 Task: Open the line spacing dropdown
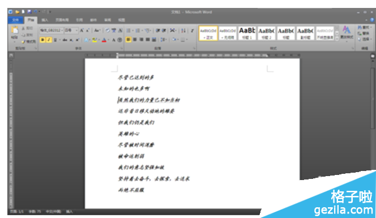tap(164, 40)
